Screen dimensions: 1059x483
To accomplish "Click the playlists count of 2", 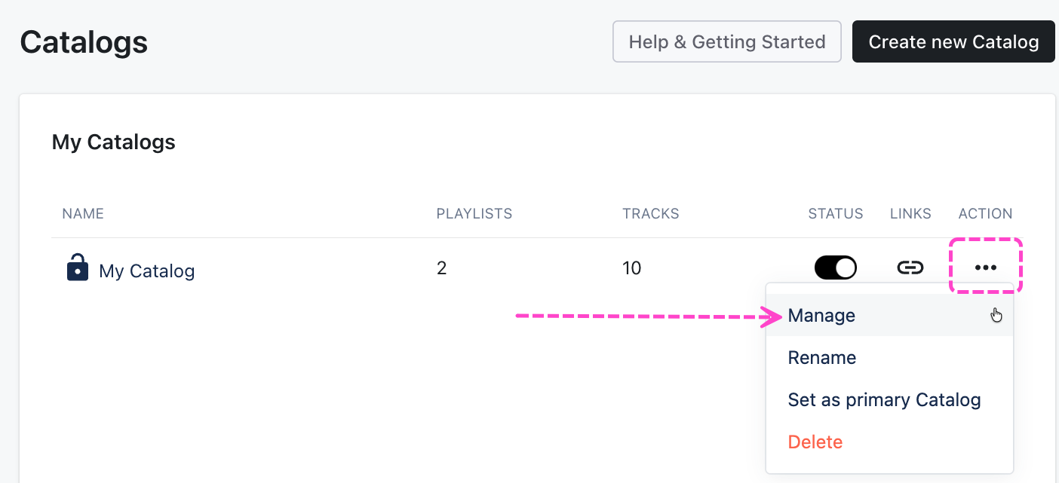I will coord(442,268).
